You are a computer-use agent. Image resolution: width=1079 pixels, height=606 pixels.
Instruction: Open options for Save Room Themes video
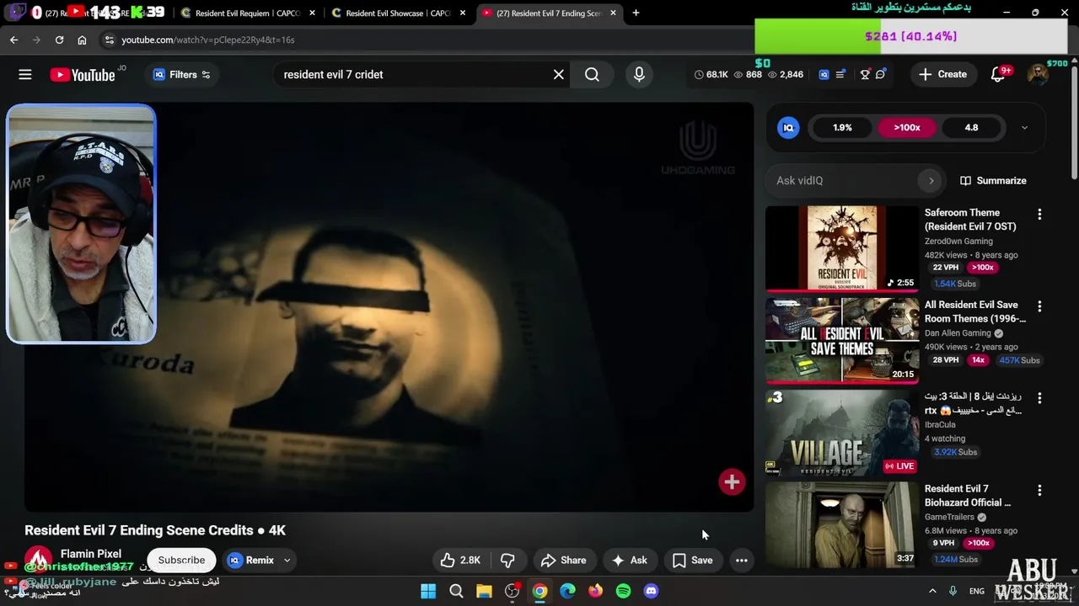pos(1039,306)
